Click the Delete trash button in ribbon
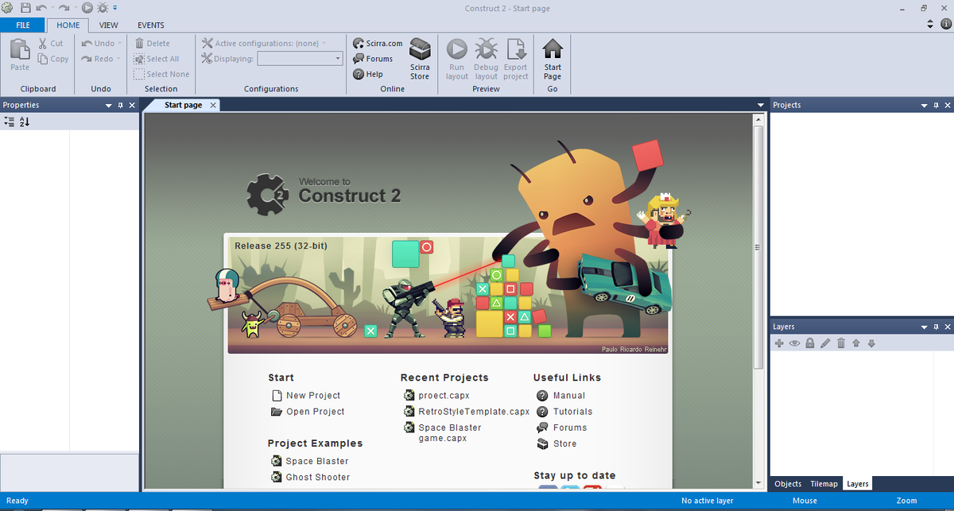This screenshot has width=954, height=511. pos(152,44)
